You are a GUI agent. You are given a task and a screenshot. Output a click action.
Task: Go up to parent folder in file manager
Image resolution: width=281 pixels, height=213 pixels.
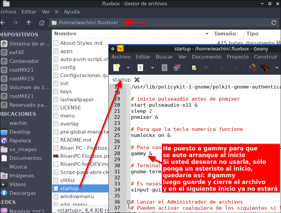click(x=29, y=23)
